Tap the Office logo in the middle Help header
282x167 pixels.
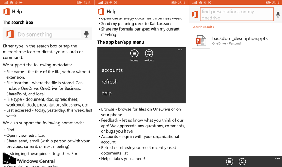(x=101, y=12)
